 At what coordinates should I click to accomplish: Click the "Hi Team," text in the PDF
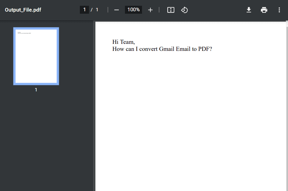(123, 42)
